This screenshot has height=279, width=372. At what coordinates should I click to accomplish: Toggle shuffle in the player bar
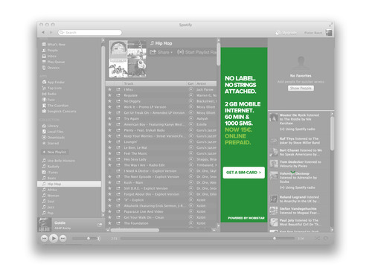pos(318,238)
